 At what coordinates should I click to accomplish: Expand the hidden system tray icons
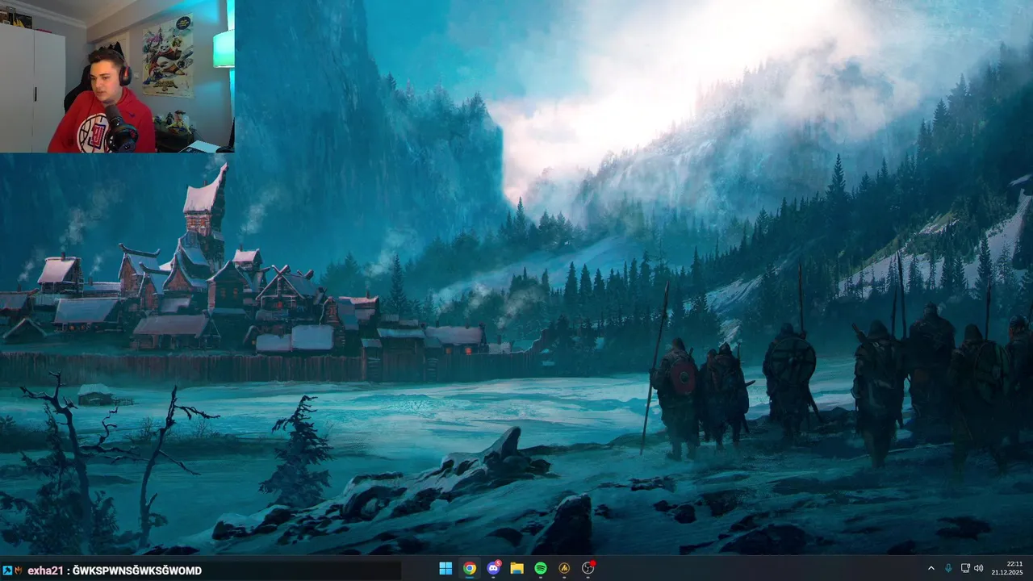(931, 568)
